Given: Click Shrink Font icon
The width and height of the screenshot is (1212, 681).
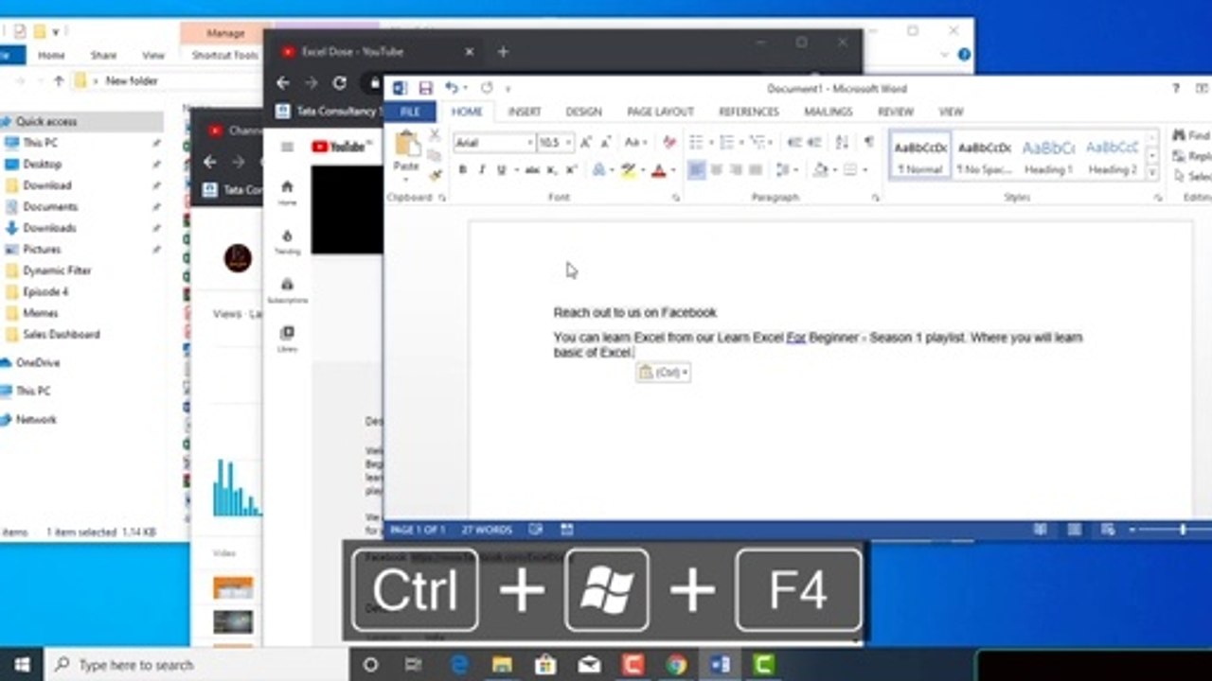Looking at the screenshot, I should (x=606, y=143).
